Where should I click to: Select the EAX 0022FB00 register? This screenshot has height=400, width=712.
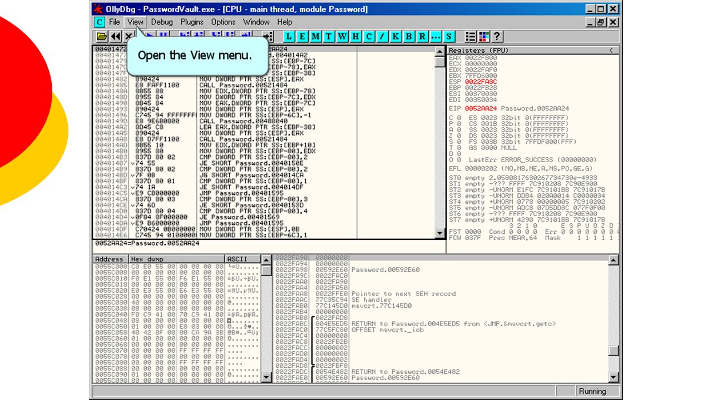473,58
